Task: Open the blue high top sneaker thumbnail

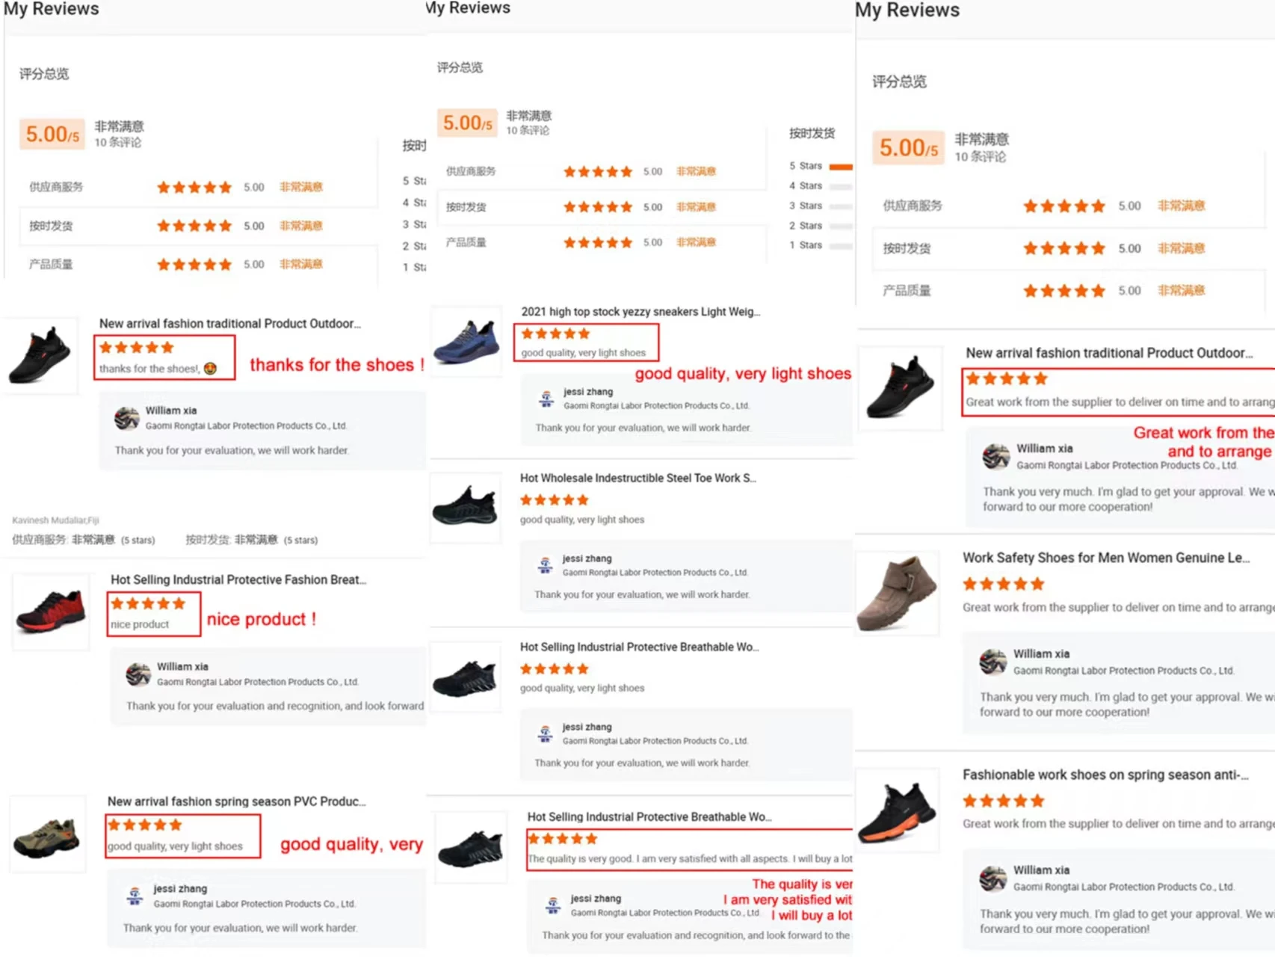Action: coord(466,342)
